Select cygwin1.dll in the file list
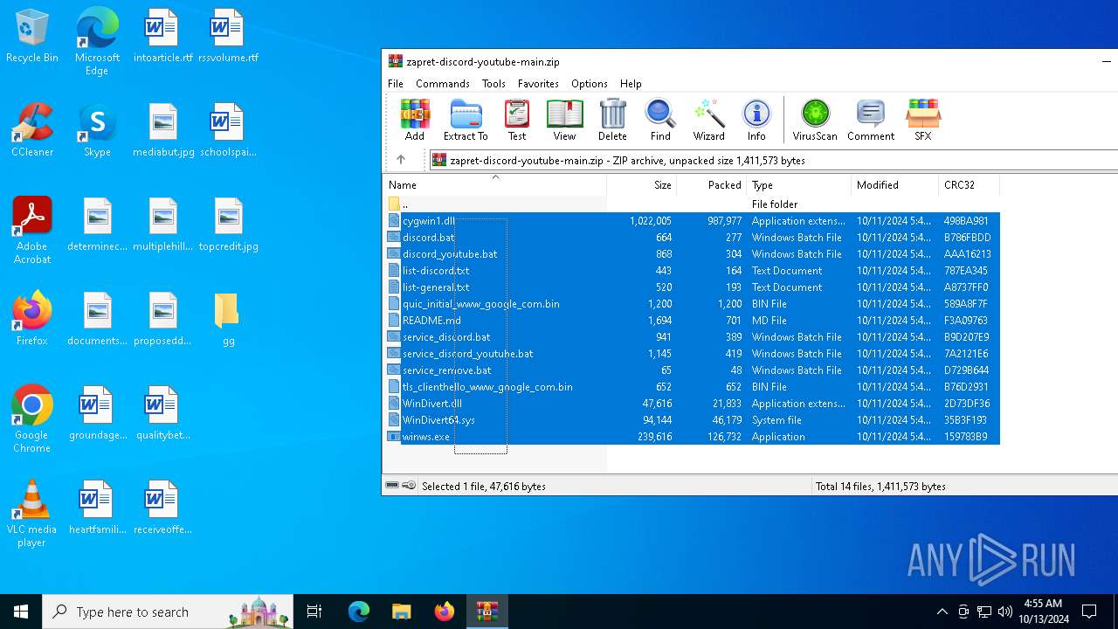Viewport: 1118px width, 629px height. tap(692, 221)
